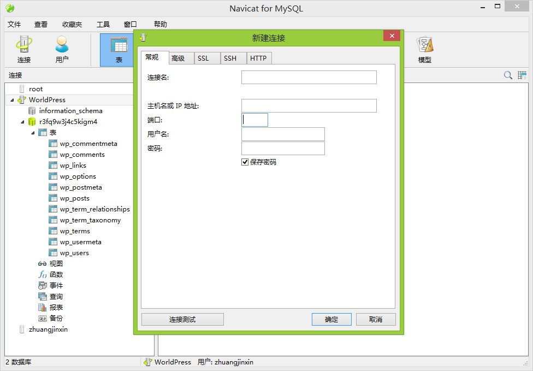
Task: Click the WorldPress connection icon
Action: point(22,99)
